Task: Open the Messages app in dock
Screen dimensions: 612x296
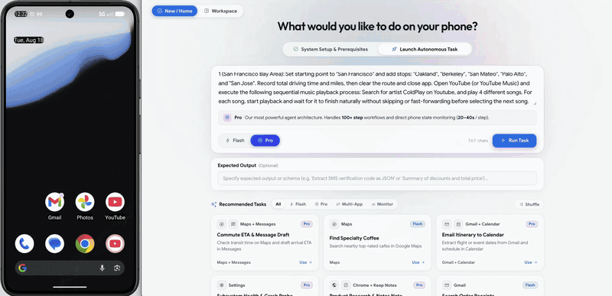Action: (x=54, y=244)
